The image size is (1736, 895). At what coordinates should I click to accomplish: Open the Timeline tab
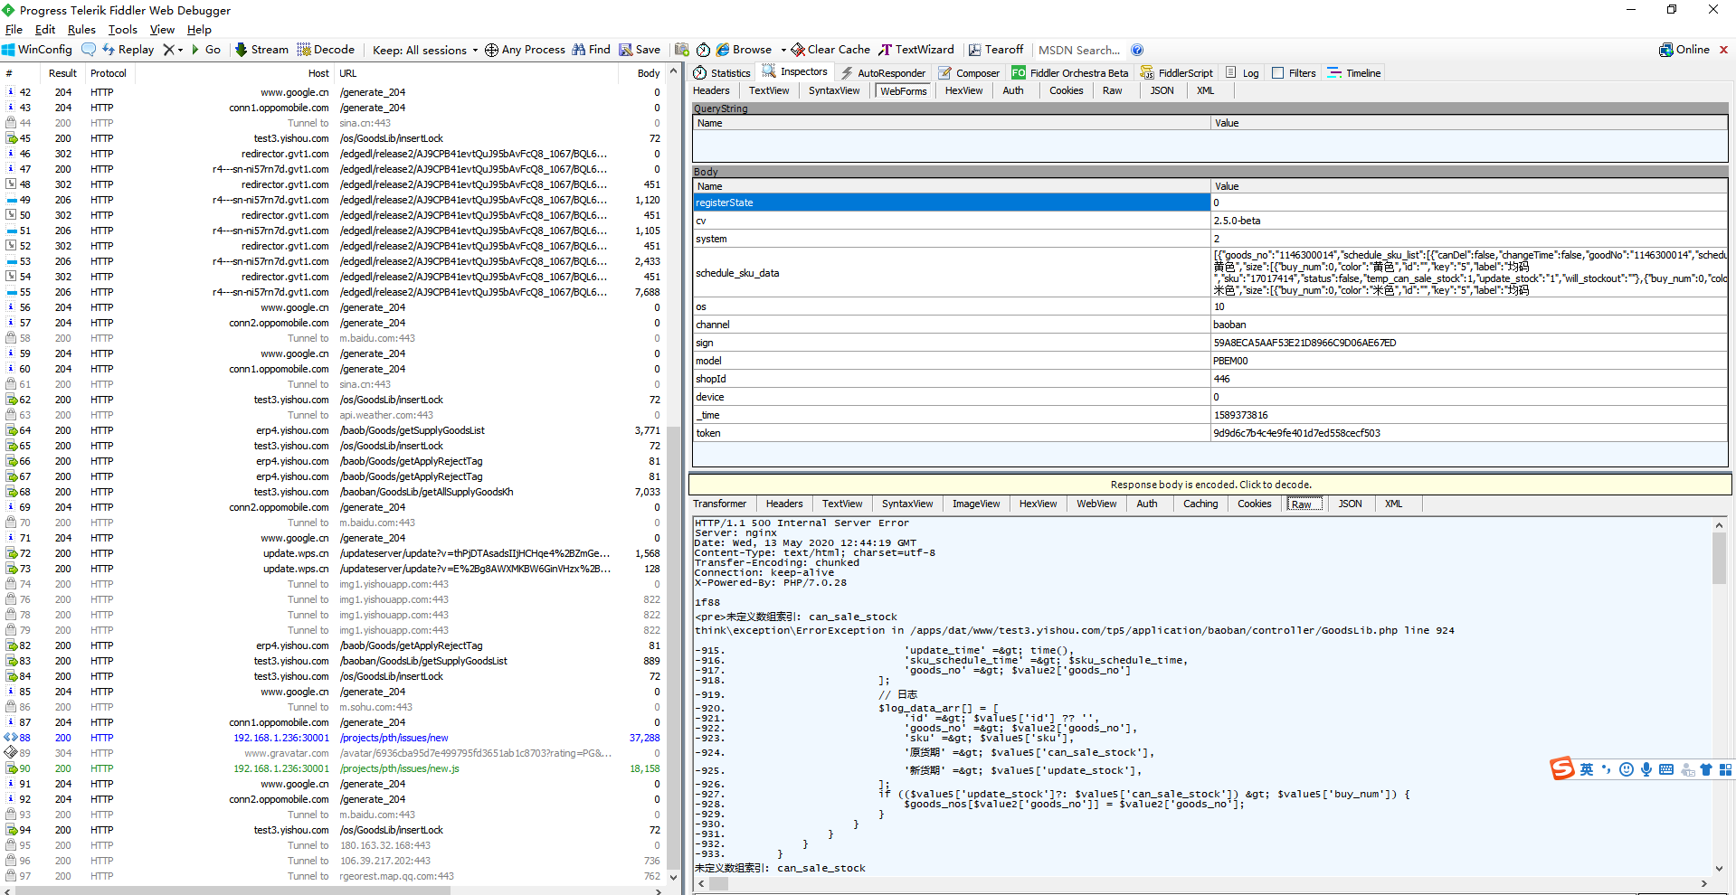tap(1354, 72)
